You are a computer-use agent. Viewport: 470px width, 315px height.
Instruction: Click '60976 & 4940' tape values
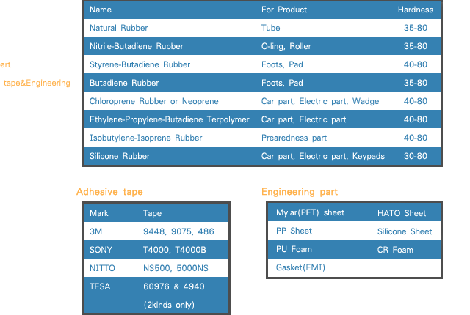coord(174,286)
